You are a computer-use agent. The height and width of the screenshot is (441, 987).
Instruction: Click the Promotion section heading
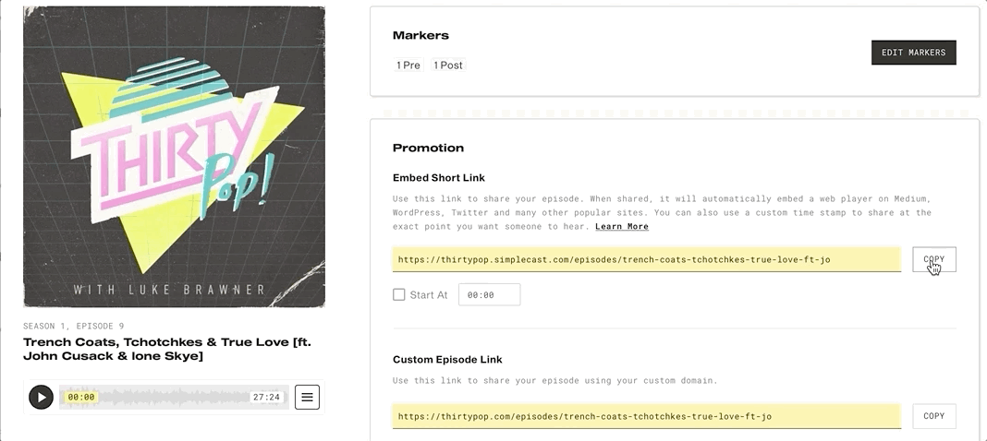(x=428, y=149)
